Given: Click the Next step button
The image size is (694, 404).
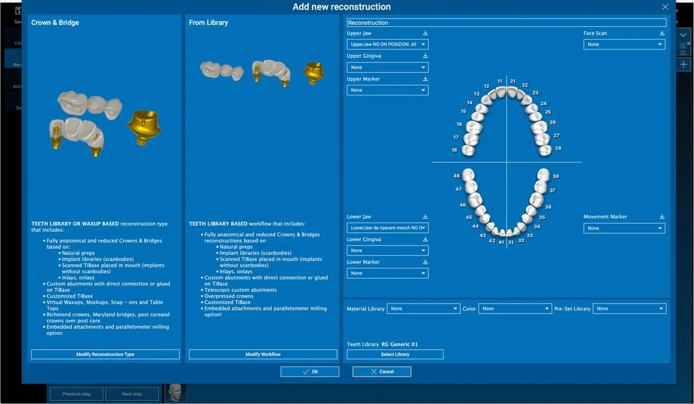Looking at the screenshot, I should [x=132, y=394].
